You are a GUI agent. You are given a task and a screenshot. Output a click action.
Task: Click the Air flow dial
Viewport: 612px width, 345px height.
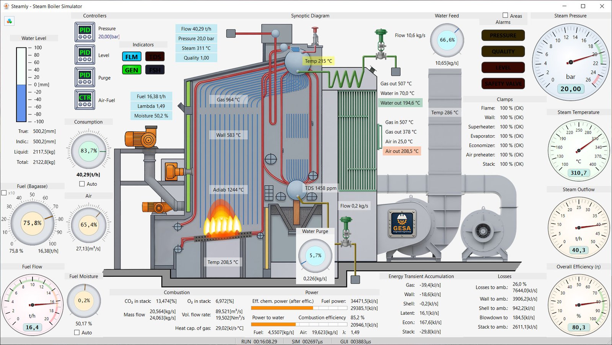tap(88, 225)
